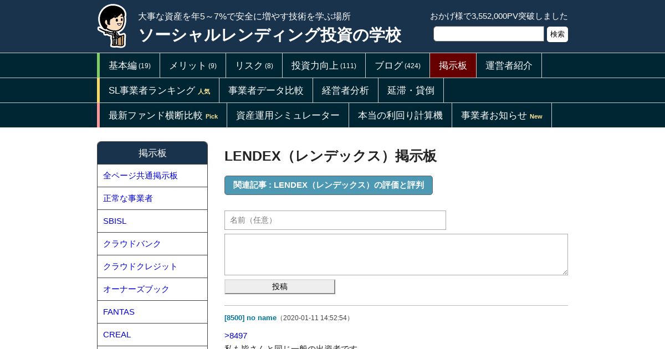Screen dimensions: 665x349
Task: Open the 延滞・貸倒 menu item
Action: tap(411, 90)
